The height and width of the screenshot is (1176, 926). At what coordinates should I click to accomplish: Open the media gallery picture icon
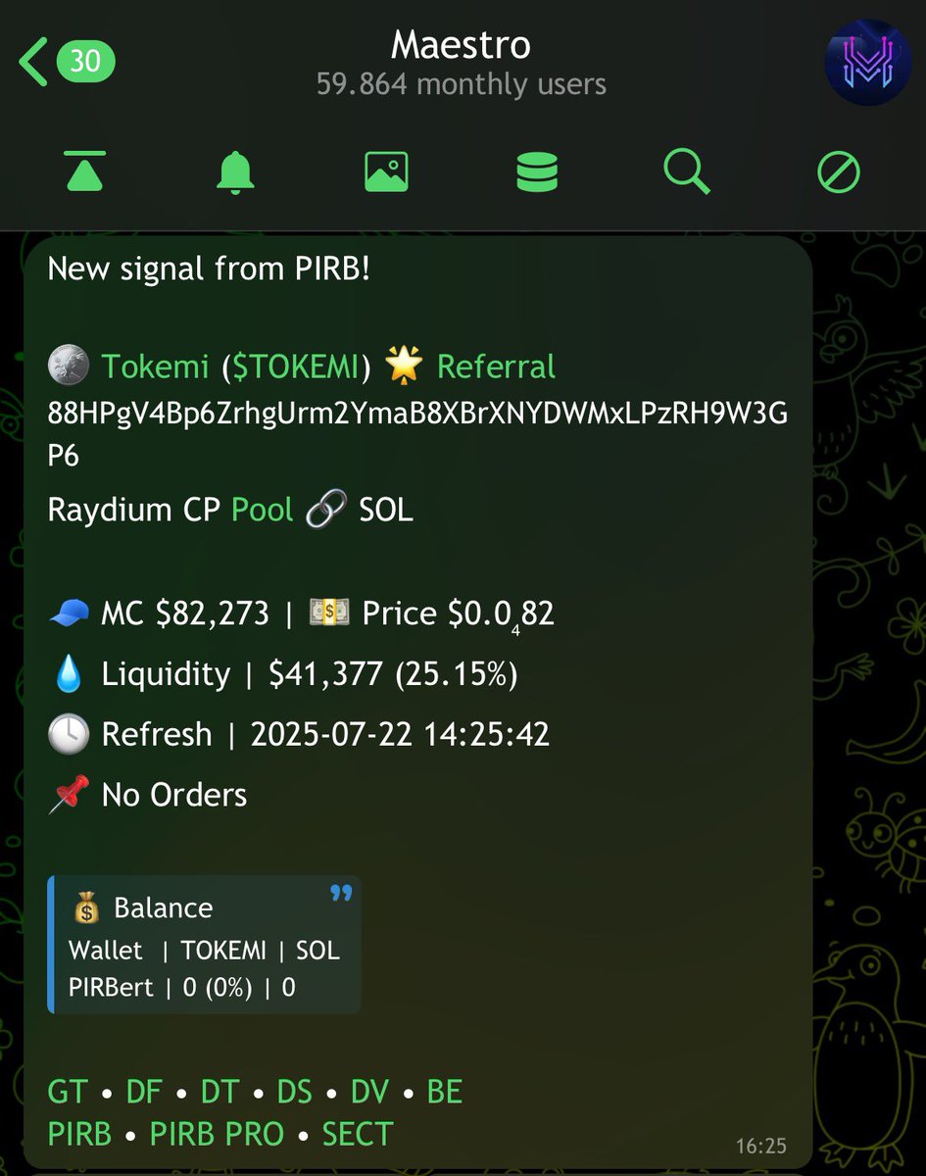click(x=386, y=173)
